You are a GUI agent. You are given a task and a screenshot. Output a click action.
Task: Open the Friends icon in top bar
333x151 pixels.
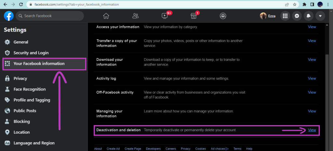(x=135, y=16)
